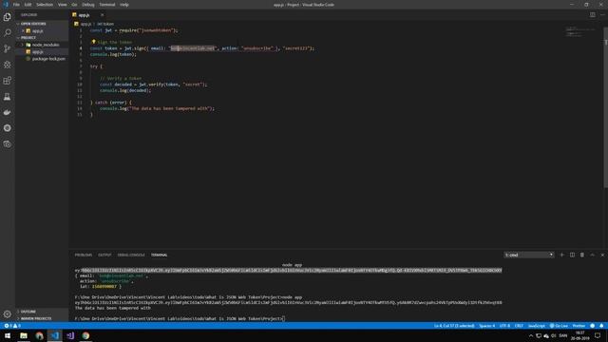Create a new terminal with the plus icon

[x=561, y=255]
